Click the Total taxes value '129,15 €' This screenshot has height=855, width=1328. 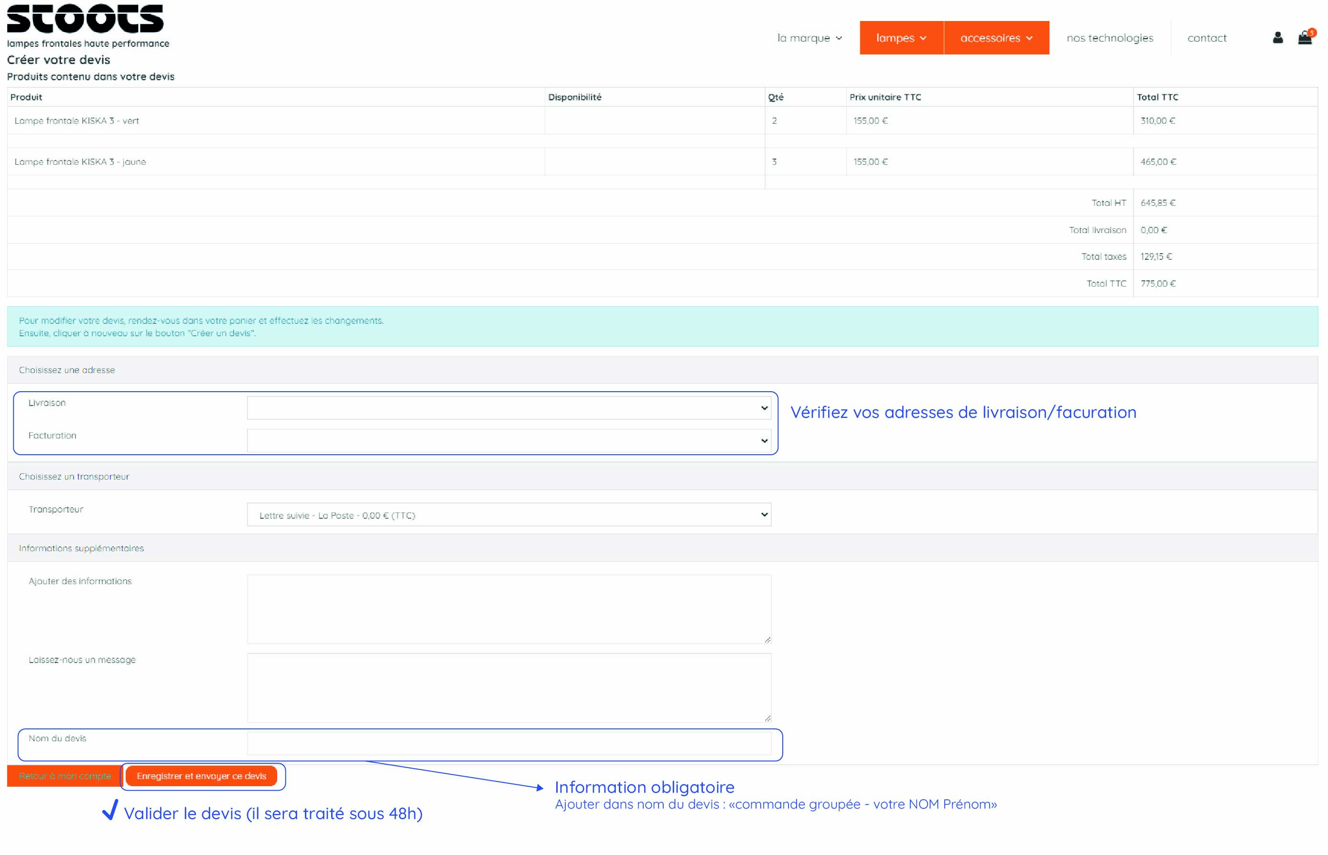pyautogui.click(x=1156, y=256)
